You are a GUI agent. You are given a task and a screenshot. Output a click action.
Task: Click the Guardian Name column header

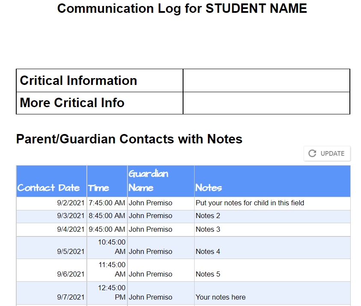[x=161, y=181]
